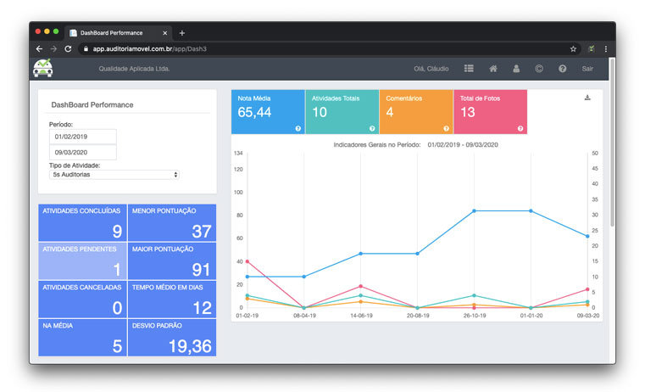Click the car logo in header
Image resolution: width=645 pixels, height=392 pixels.
click(x=42, y=68)
